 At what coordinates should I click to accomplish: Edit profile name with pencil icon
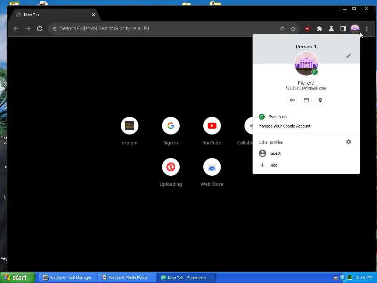point(348,56)
